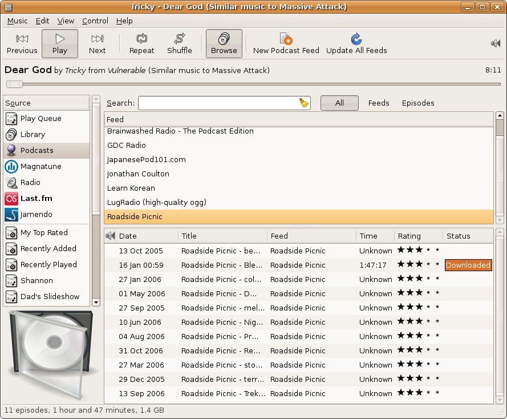Select the Episodes filter
Screen dimensions: 507x419
pyautogui.click(x=418, y=103)
